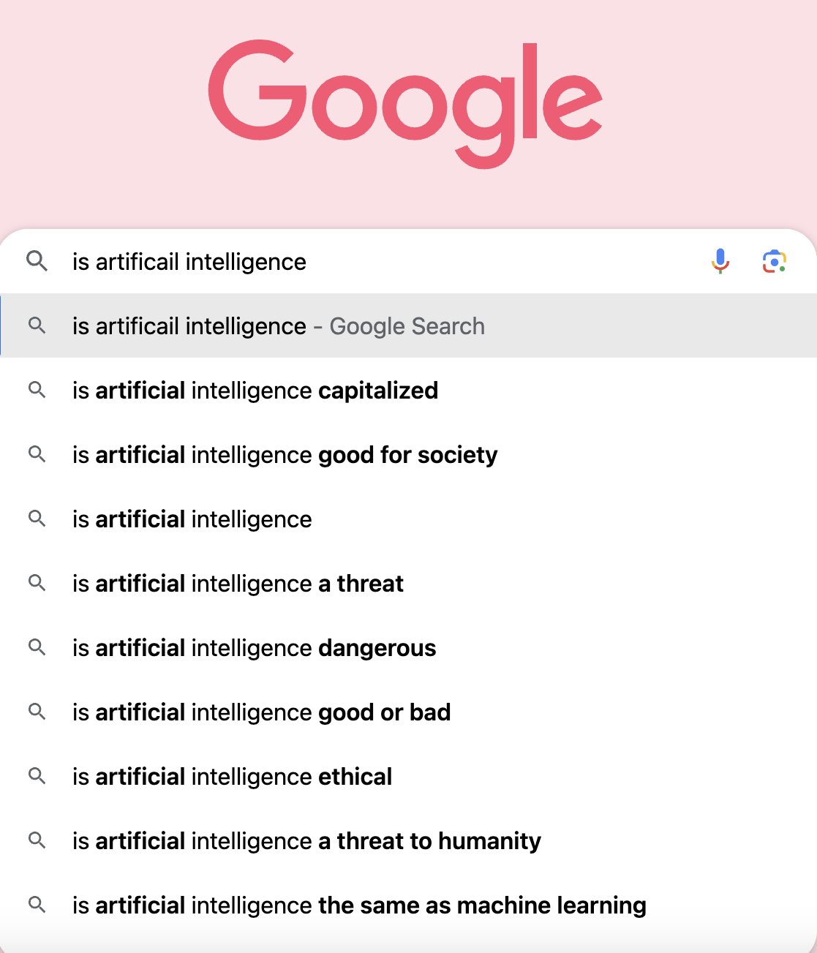The height and width of the screenshot is (953, 817).
Task: Choose the suggestion ending in 'a threat'
Action: 238,584
